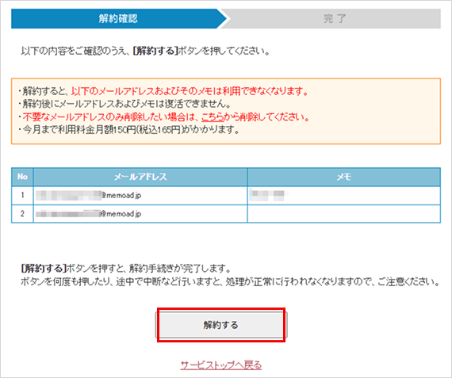Click the orange cancellation warning box
The image size is (452, 378).
tap(226, 111)
